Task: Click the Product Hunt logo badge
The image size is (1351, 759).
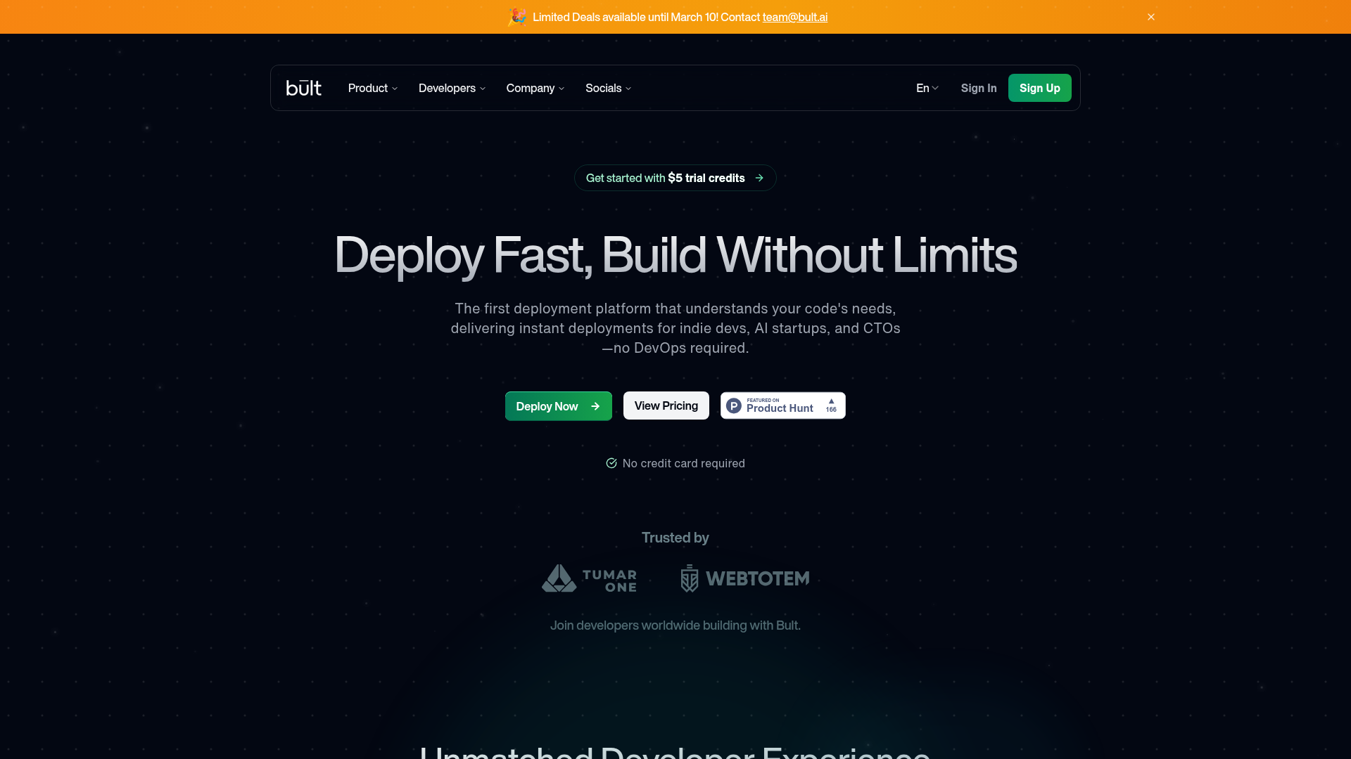Action: point(734,406)
